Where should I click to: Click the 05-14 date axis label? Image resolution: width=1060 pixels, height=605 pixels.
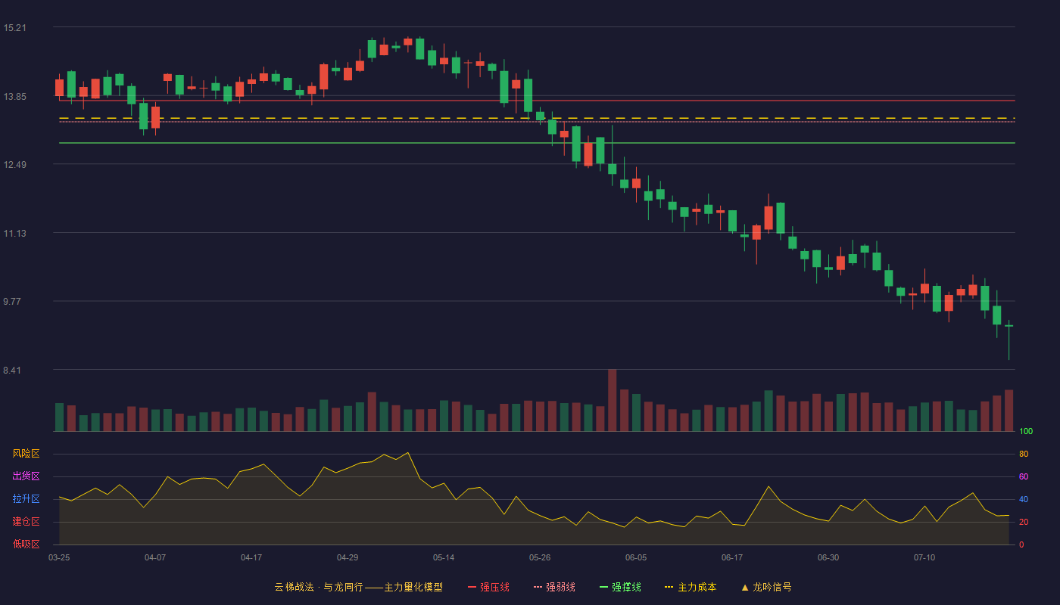point(444,557)
